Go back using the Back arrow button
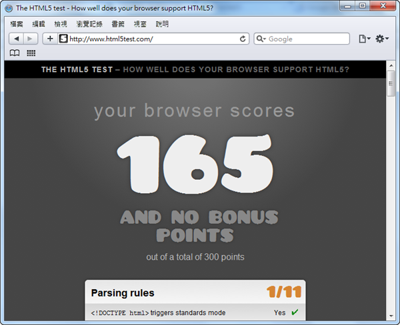Viewport: 400px width, 325px height. point(16,39)
